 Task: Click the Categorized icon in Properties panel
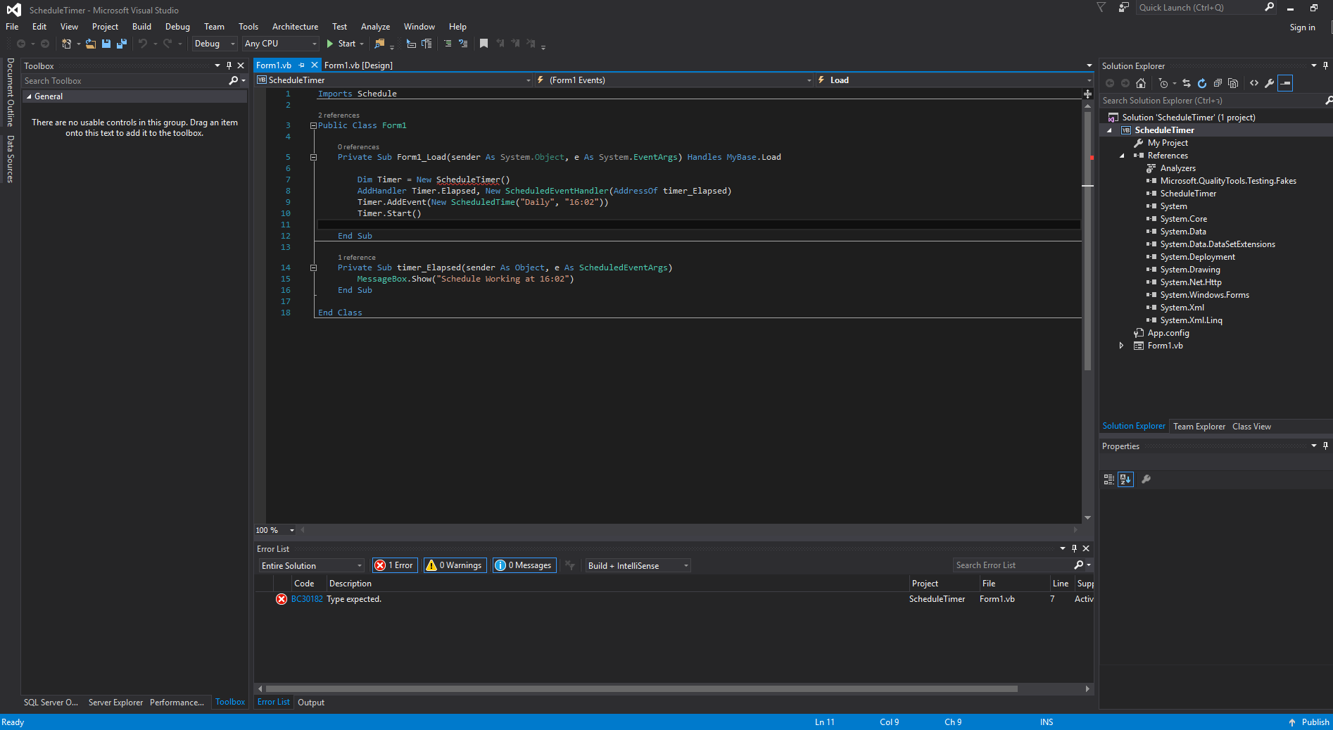[x=1109, y=479]
